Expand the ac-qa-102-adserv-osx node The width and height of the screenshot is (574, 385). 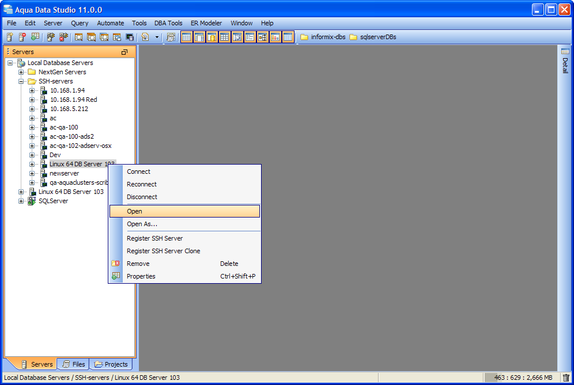click(32, 146)
